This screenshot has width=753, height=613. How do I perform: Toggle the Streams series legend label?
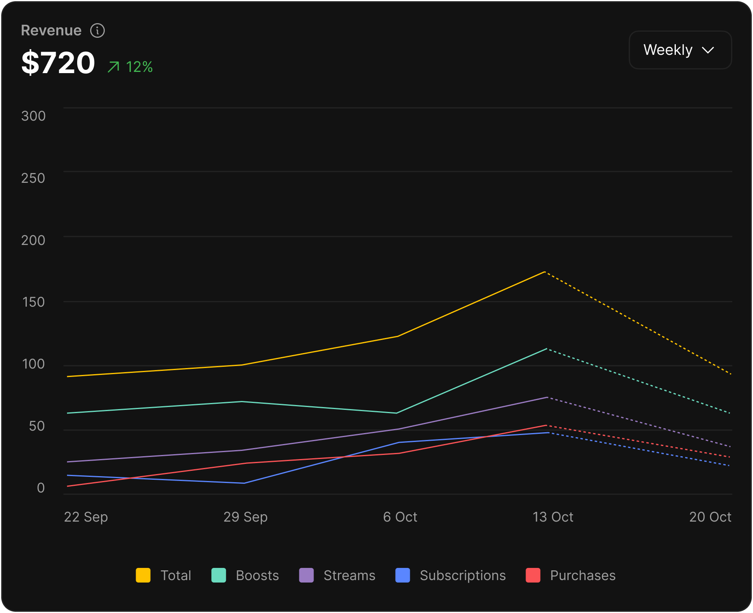coord(349,575)
